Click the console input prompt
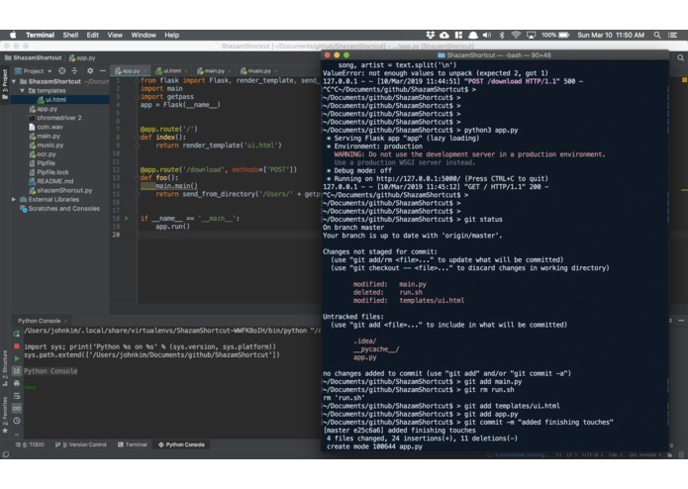This screenshot has width=688, height=489. (31, 388)
